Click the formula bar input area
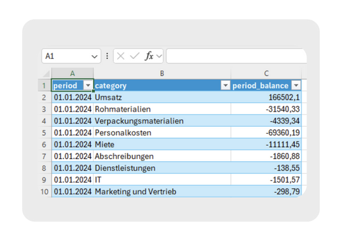This screenshot has height=241, width=342. coord(236,56)
